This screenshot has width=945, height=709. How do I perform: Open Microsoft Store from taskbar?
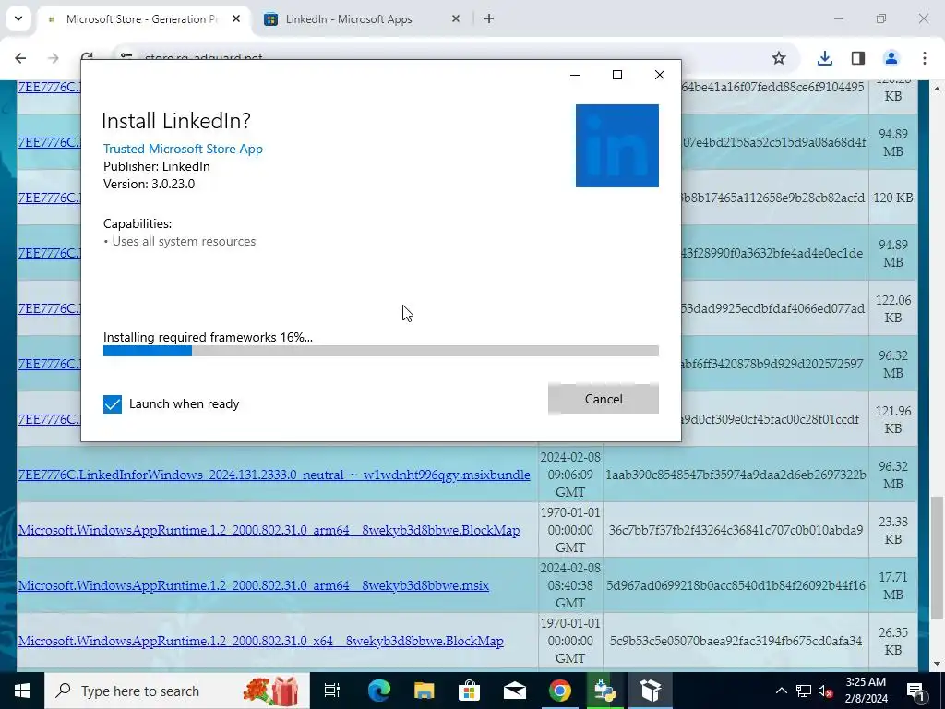tap(470, 691)
